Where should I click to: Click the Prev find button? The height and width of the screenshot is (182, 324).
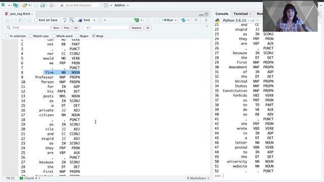point(66,28)
